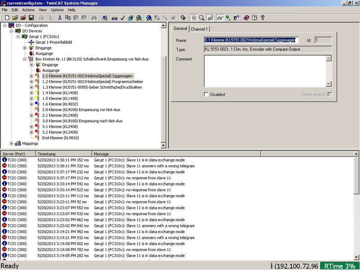The width and height of the screenshot is (360, 270).
Task: Click the Choose Target System computer icon
Action: point(104,18)
